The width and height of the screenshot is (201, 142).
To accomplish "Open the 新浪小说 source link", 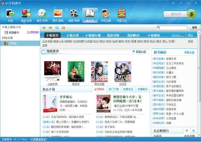I will click(x=59, y=41).
